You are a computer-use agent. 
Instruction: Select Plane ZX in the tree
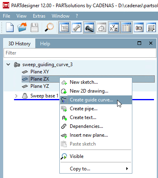click(x=40, y=79)
